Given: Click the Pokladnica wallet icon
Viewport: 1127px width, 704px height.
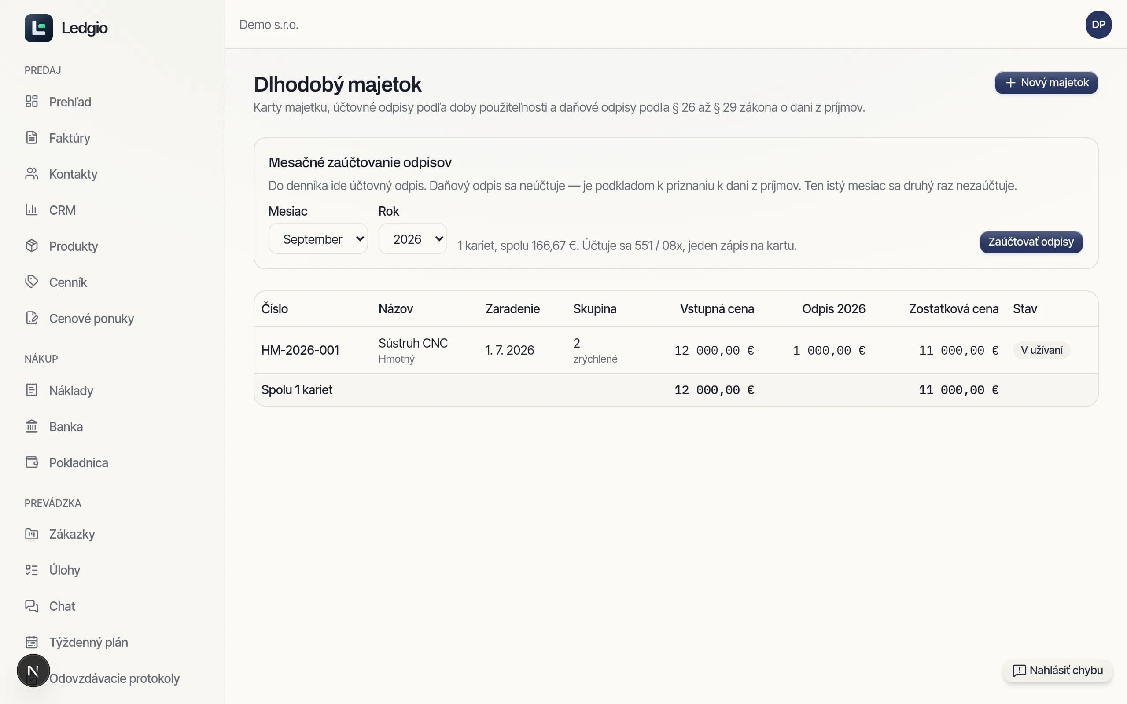Looking at the screenshot, I should [31, 462].
